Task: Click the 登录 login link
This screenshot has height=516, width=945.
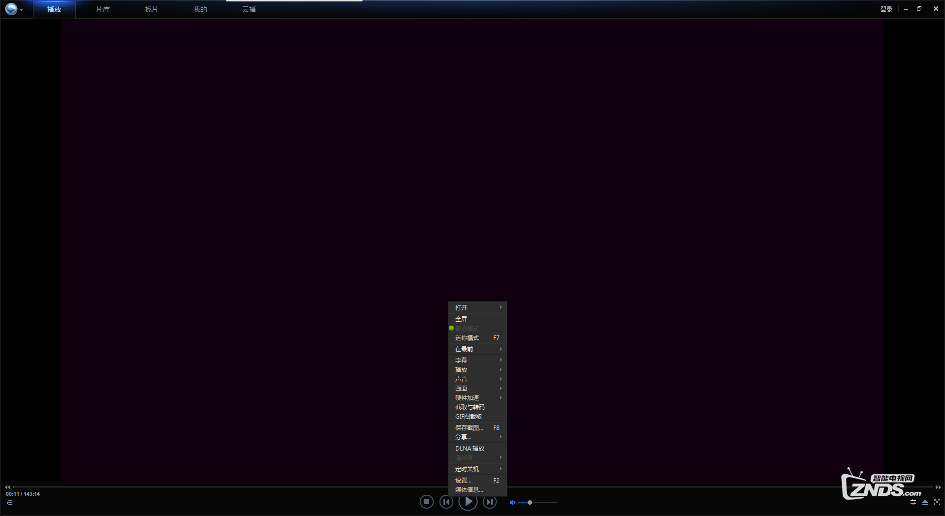Action: click(886, 9)
